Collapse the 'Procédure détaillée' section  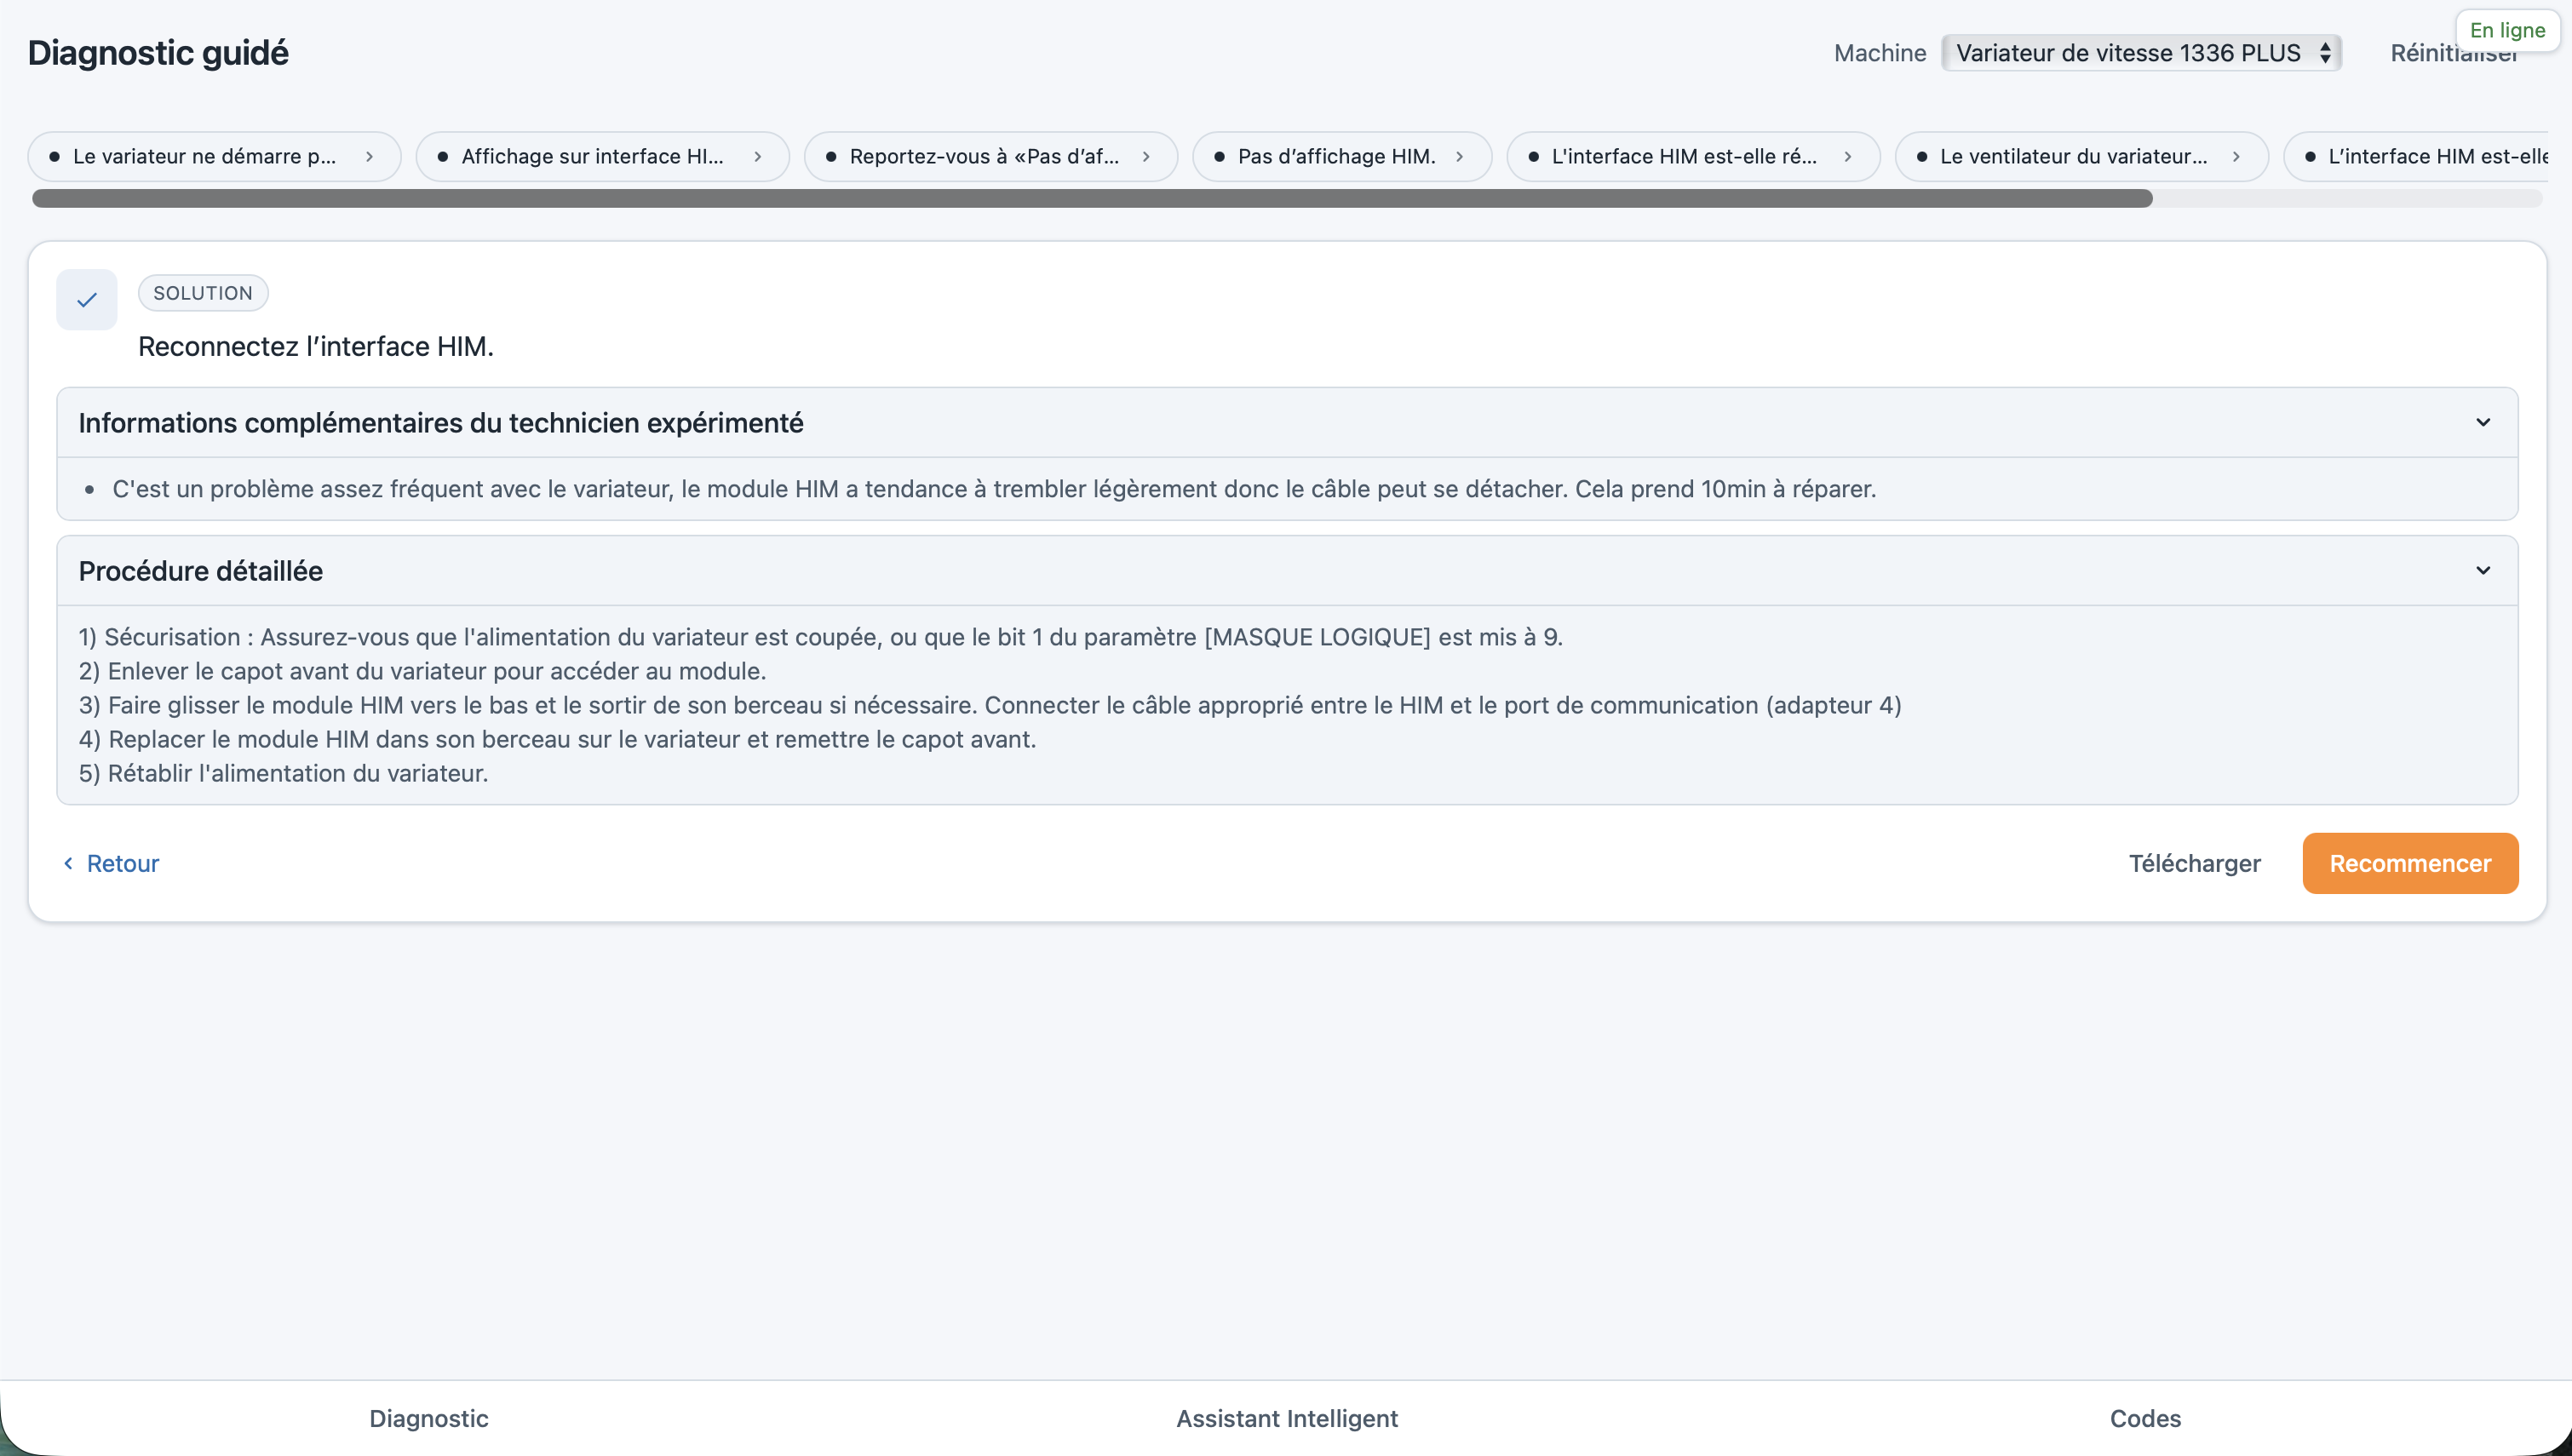[x=2482, y=570]
